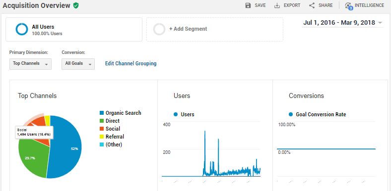Click the Organic Search blue legend swatch

click(x=102, y=113)
